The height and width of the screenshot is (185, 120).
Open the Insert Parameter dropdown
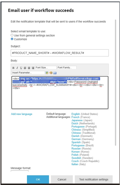tap(28, 73)
